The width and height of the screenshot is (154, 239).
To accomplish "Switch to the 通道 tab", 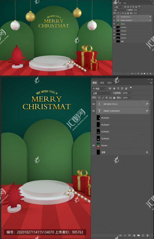I will (102, 83).
